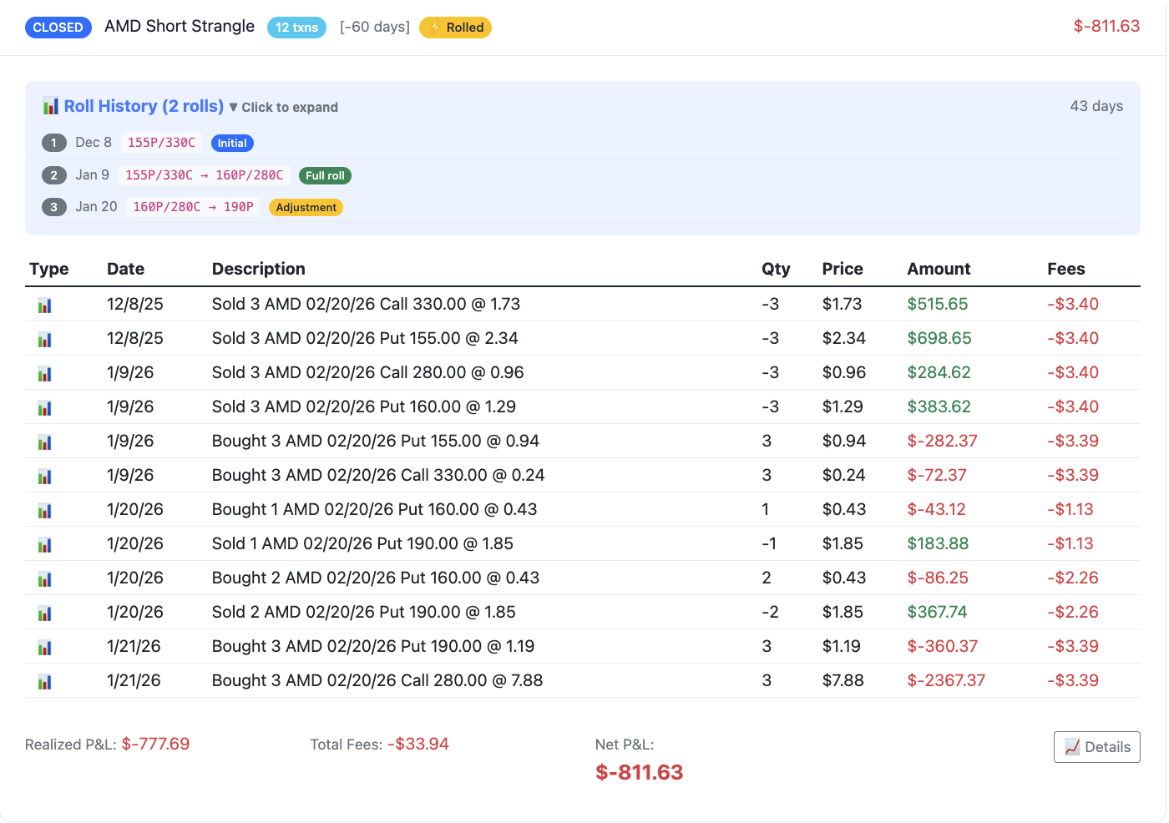1169x823 pixels.
Task: Click the Dec 8 roll date
Action: pyautogui.click(x=94, y=143)
